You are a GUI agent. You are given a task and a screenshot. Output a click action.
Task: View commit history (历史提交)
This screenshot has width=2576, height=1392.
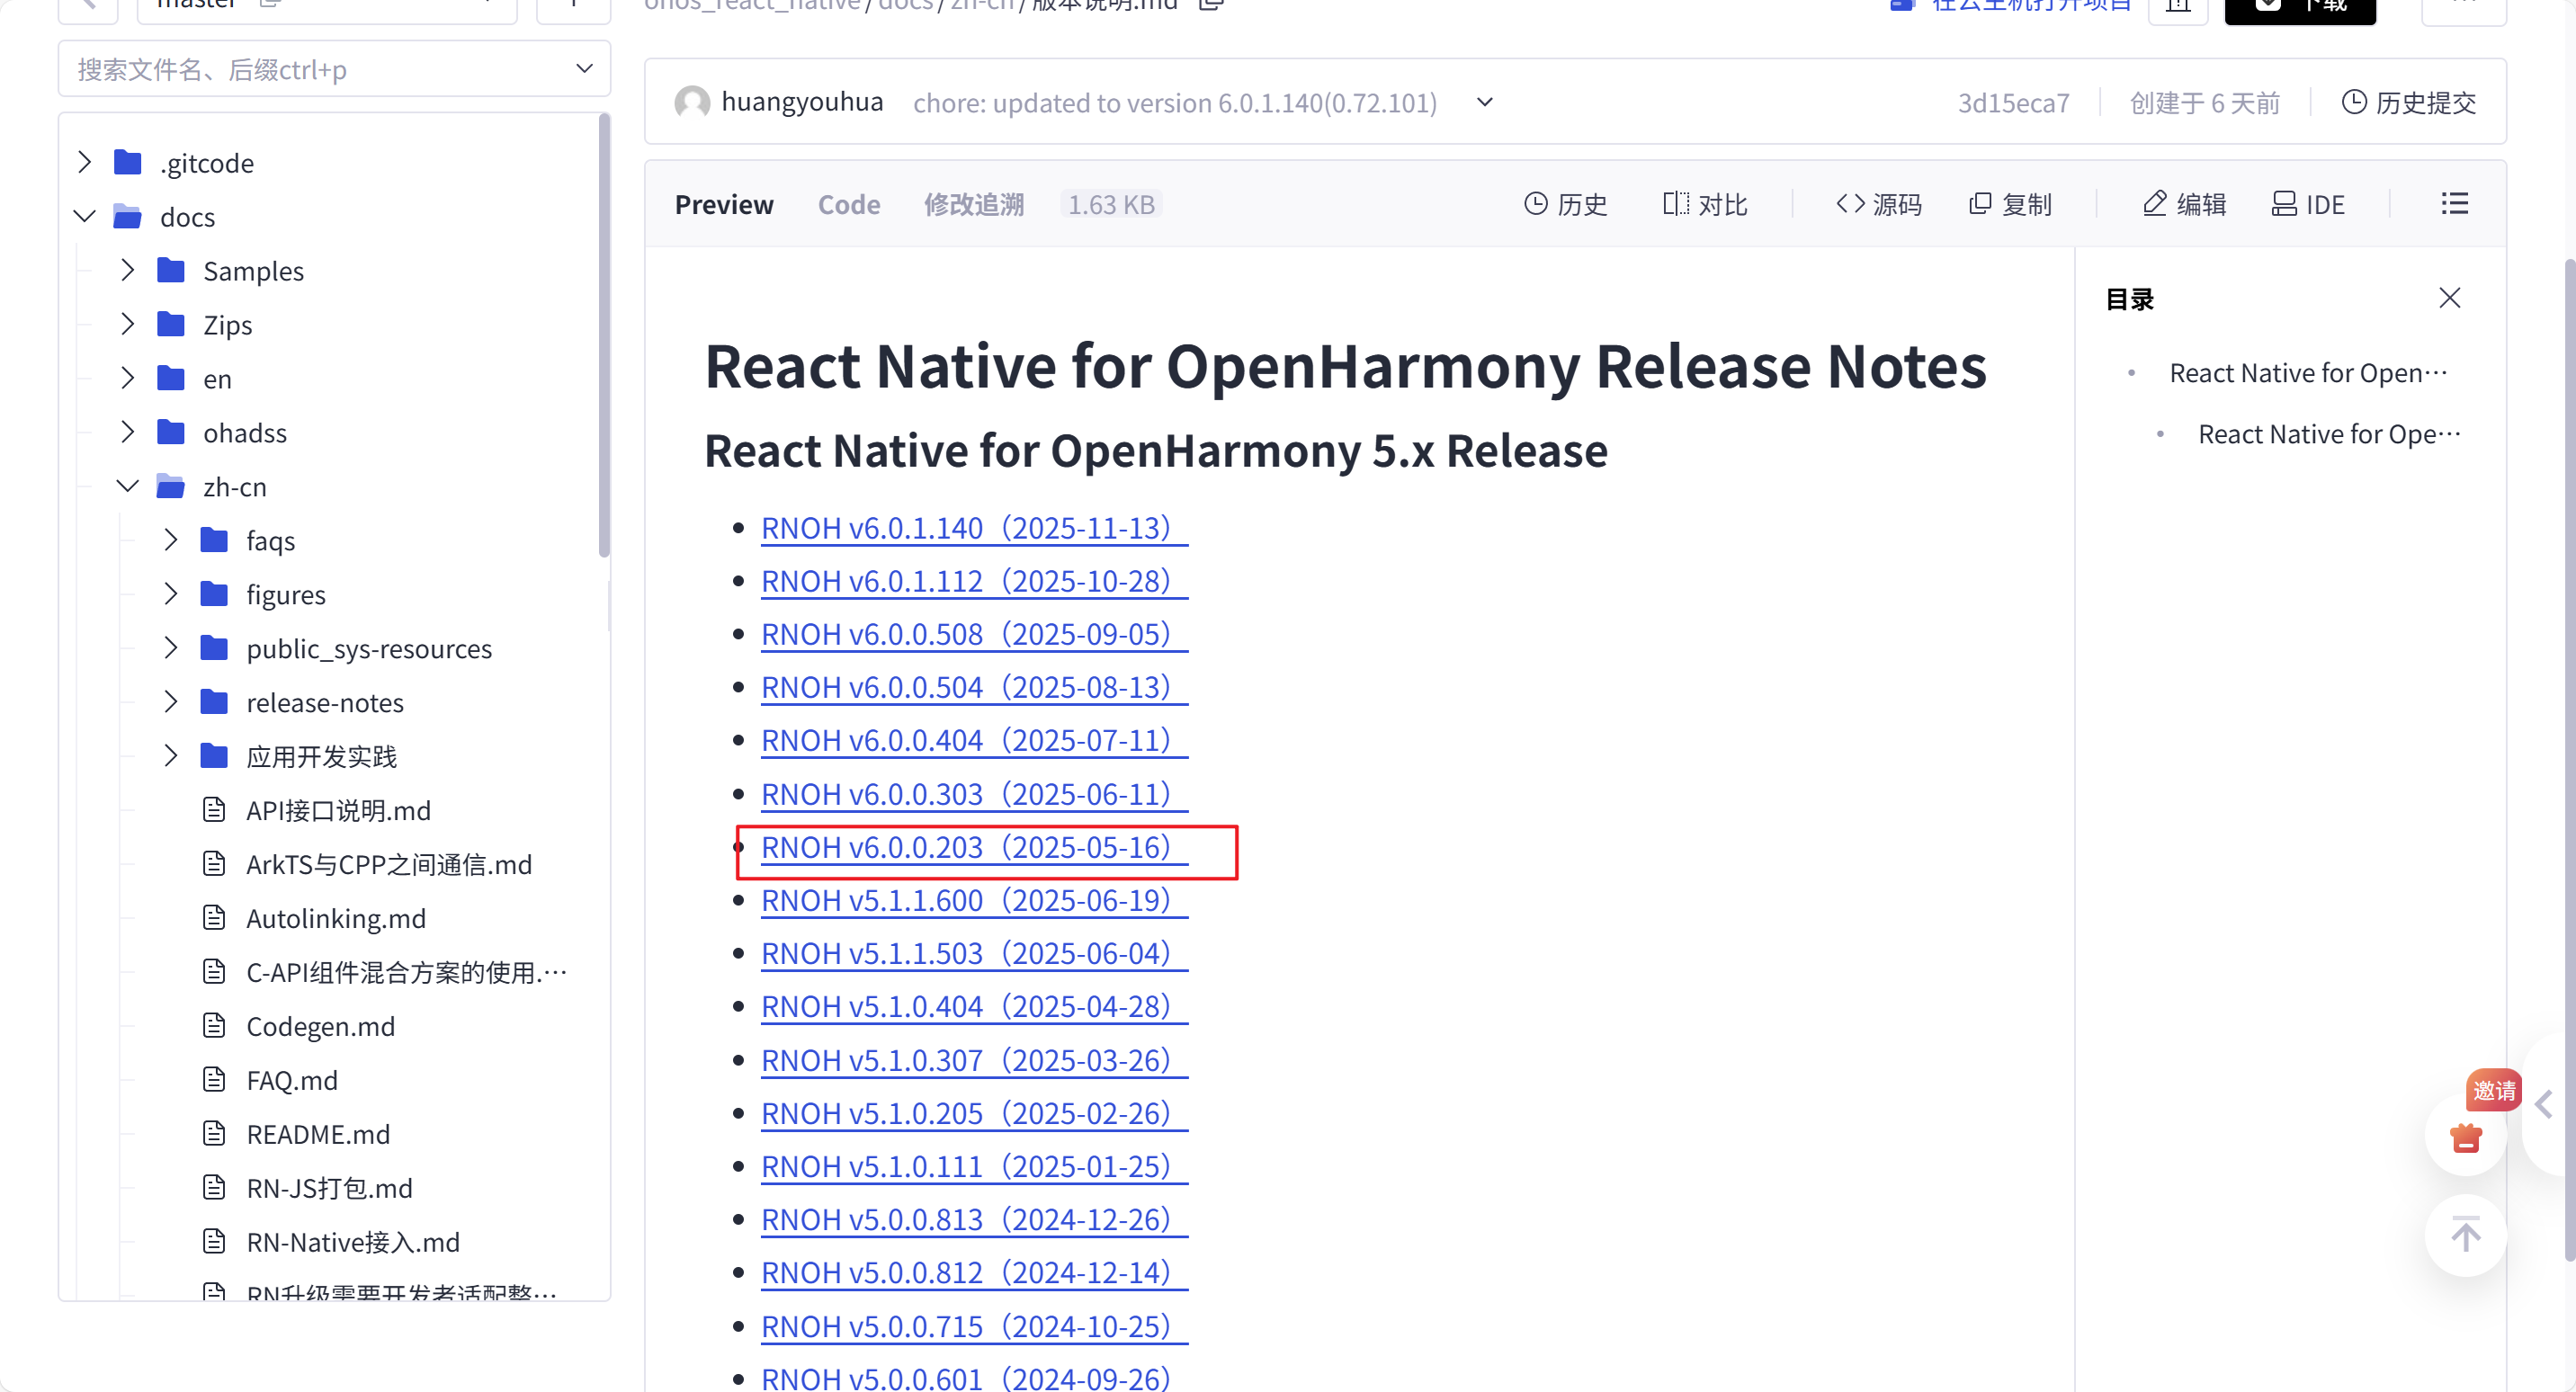point(2409,102)
